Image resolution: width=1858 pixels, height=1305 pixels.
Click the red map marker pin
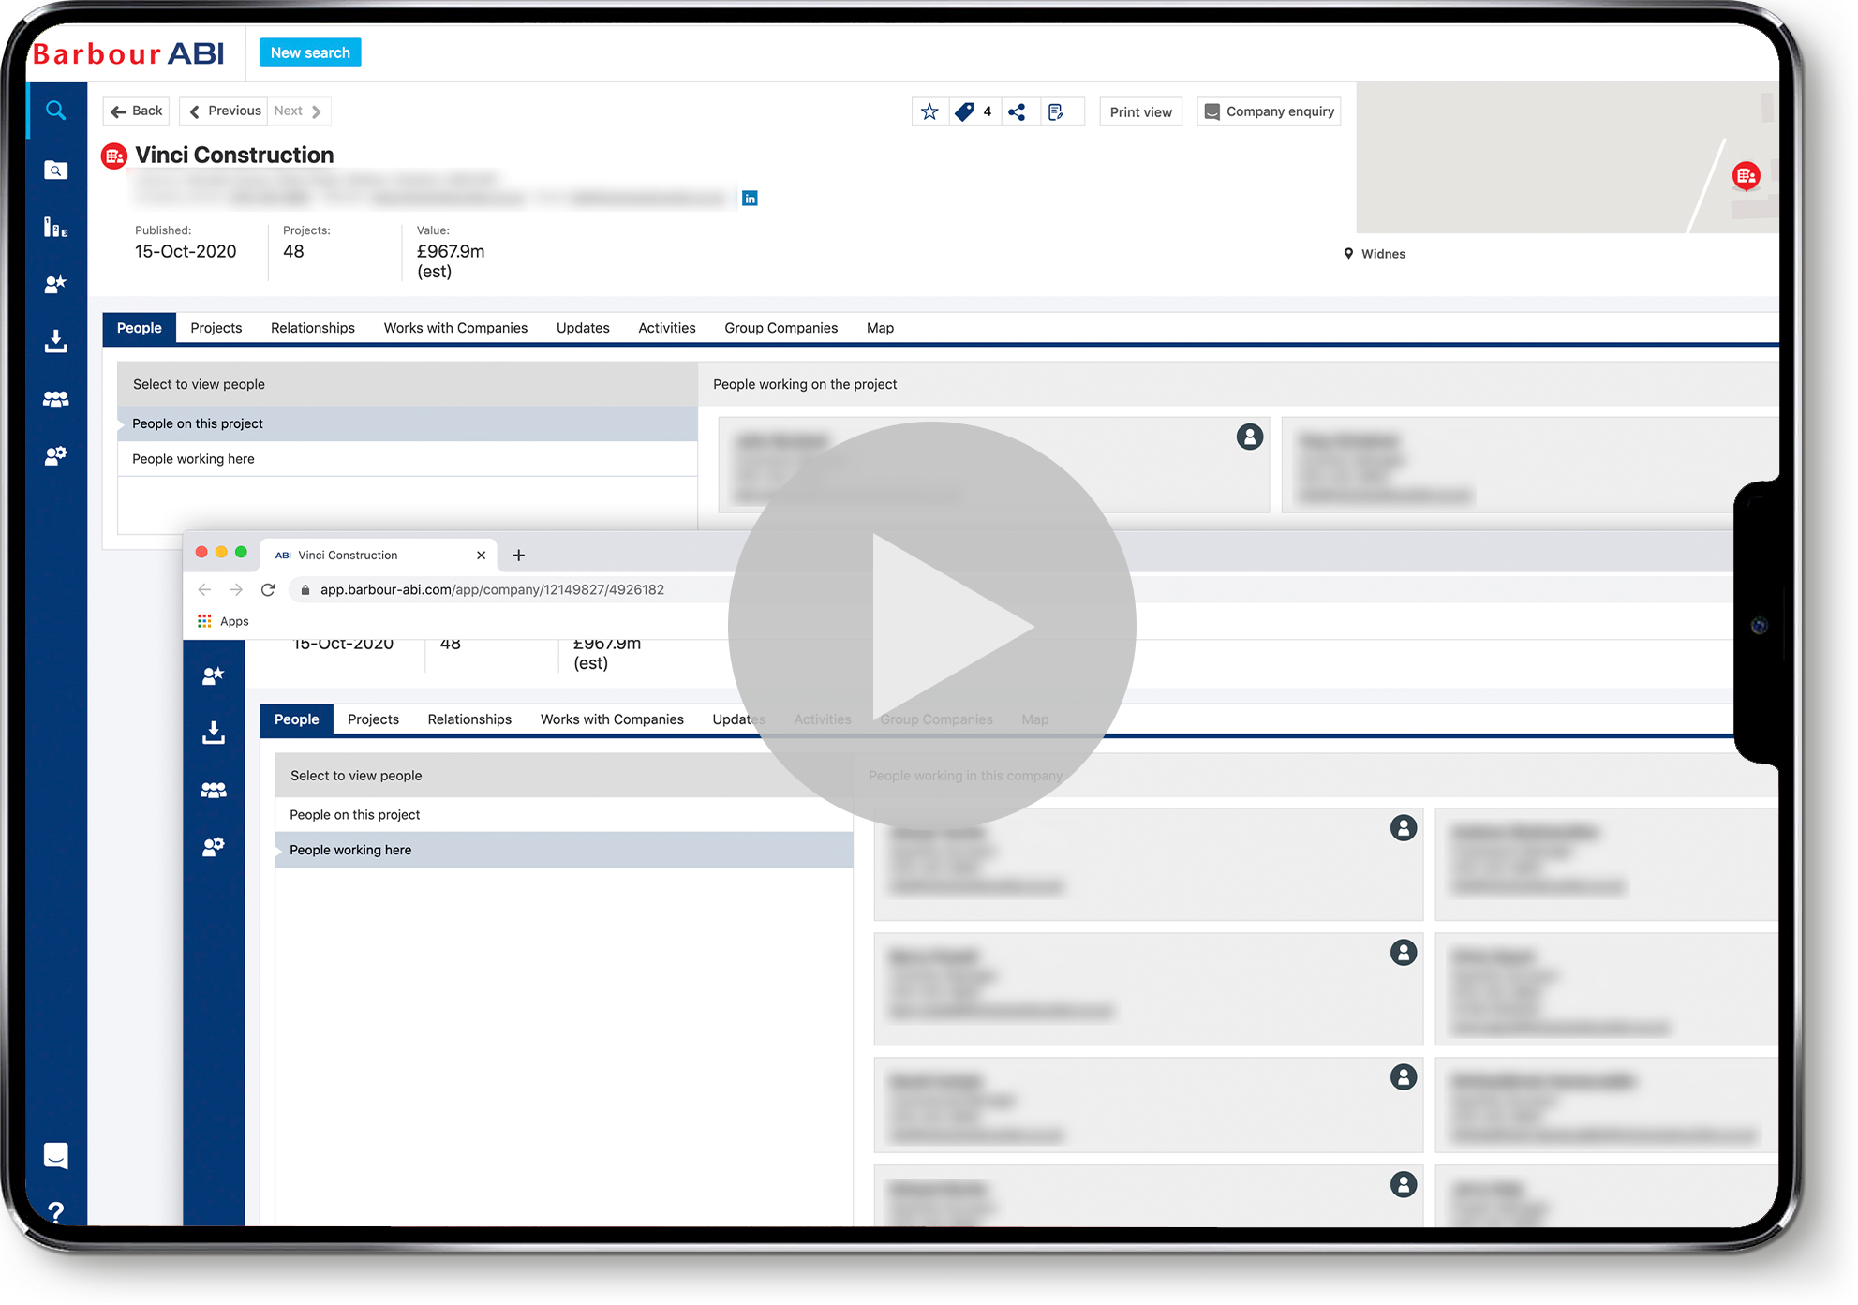[1745, 175]
